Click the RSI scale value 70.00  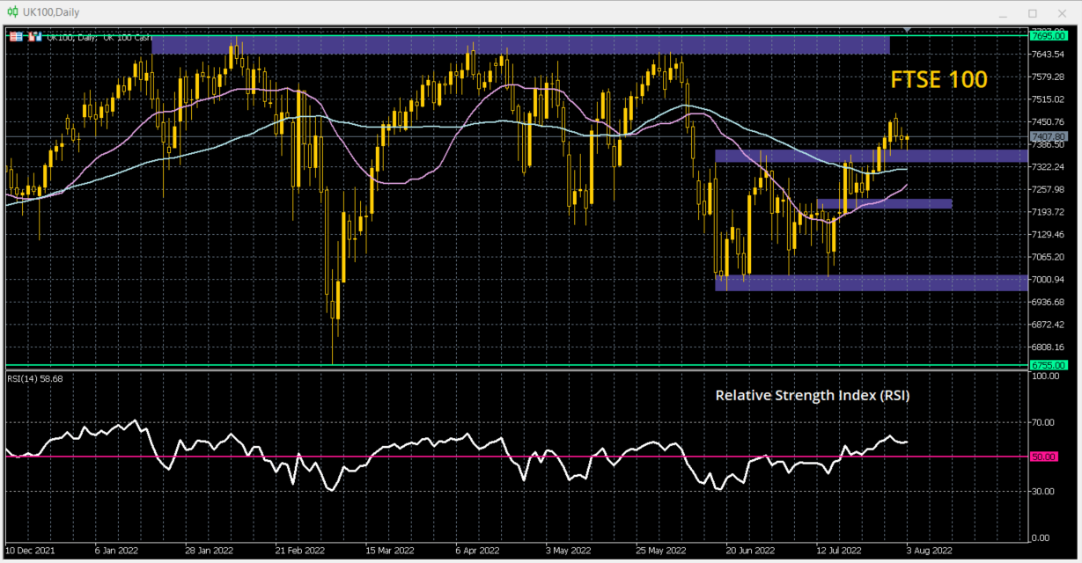tap(1045, 423)
